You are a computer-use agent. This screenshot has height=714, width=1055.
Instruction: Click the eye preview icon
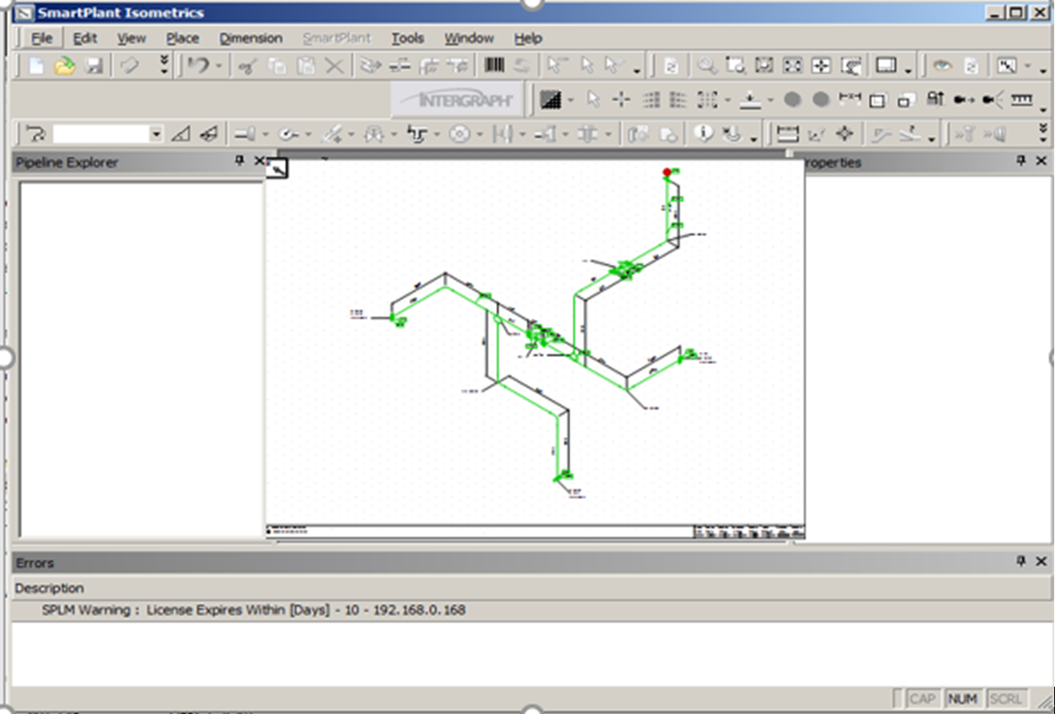942,66
